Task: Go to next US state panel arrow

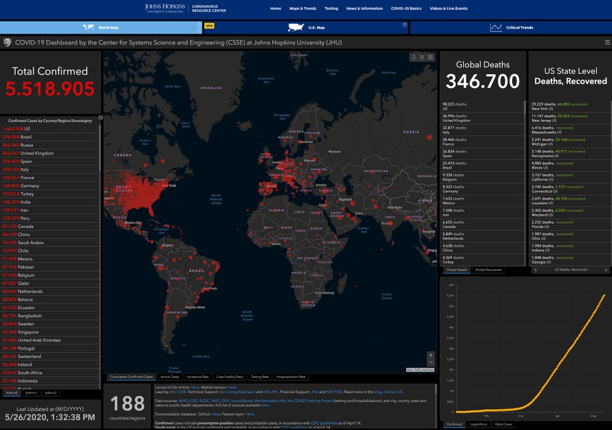Action: pyautogui.click(x=606, y=270)
